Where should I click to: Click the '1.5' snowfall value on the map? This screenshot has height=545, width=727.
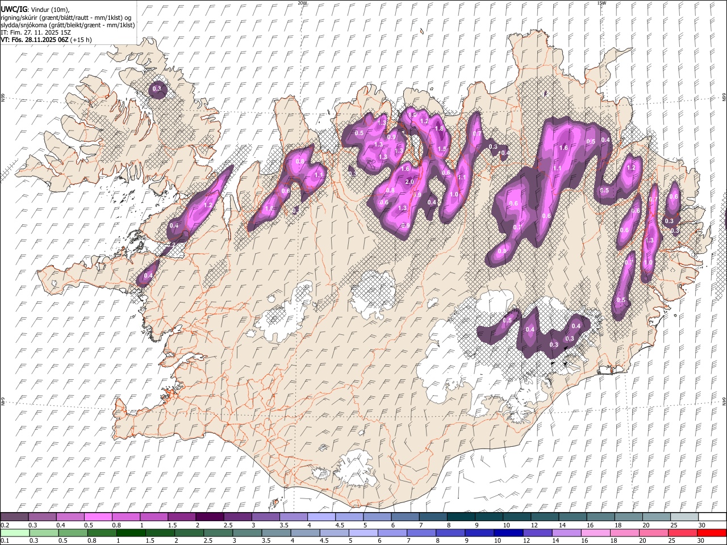pyautogui.click(x=442, y=149)
